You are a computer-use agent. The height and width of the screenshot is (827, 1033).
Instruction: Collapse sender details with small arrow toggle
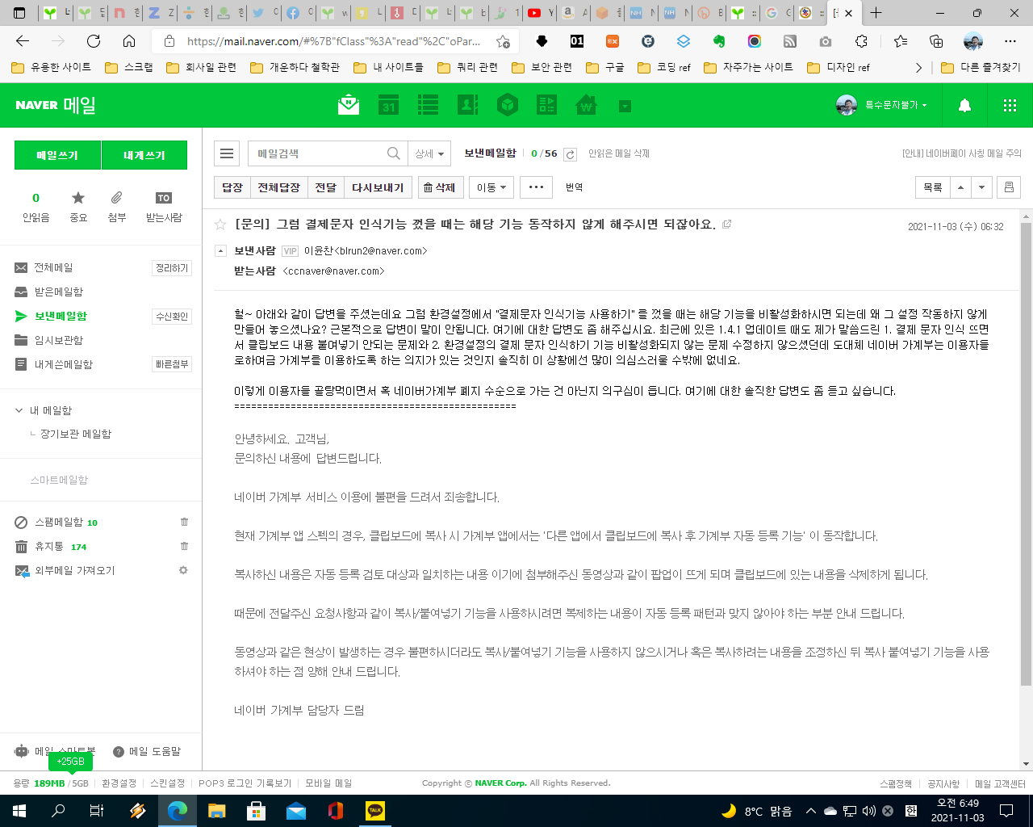(220, 251)
